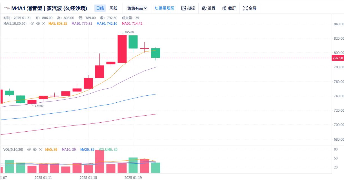344x180 pixels.
Task: Open VOL indicator settings gear
Action: point(35,149)
